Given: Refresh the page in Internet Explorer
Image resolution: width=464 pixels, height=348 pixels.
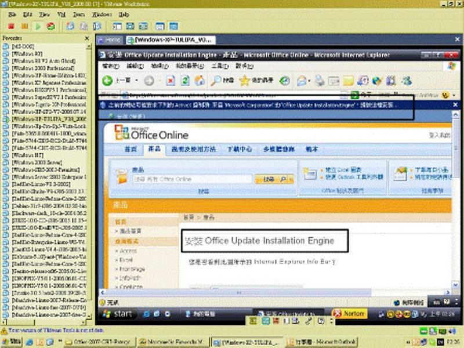Looking at the screenshot, I should pyautogui.click(x=185, y=81).
